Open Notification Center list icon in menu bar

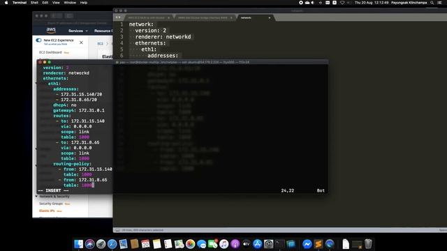(439, 3)
